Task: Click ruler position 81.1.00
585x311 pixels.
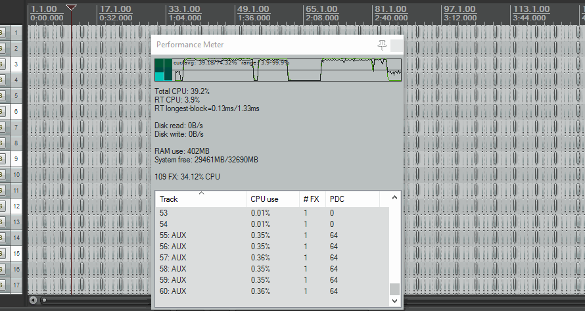Action: tap(391, 9)
